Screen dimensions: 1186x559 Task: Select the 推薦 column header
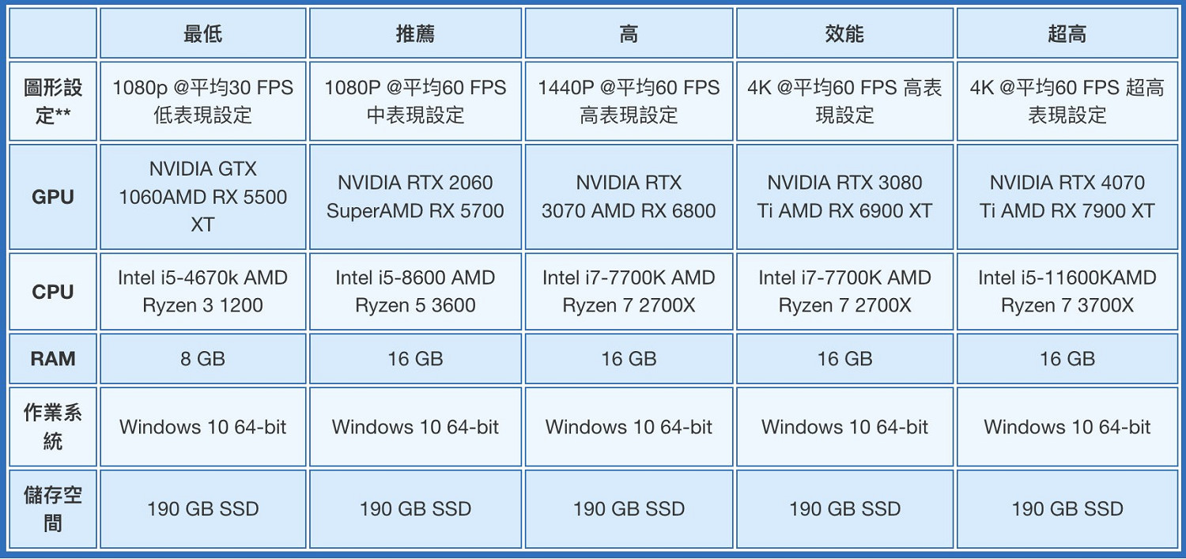[415, 33]
